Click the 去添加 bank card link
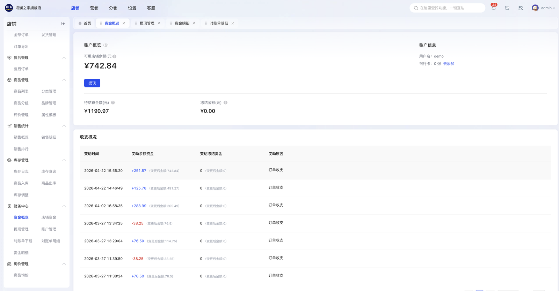Image resolution: width=559 pixels, height=291 pixels. (x=449, y=64)
